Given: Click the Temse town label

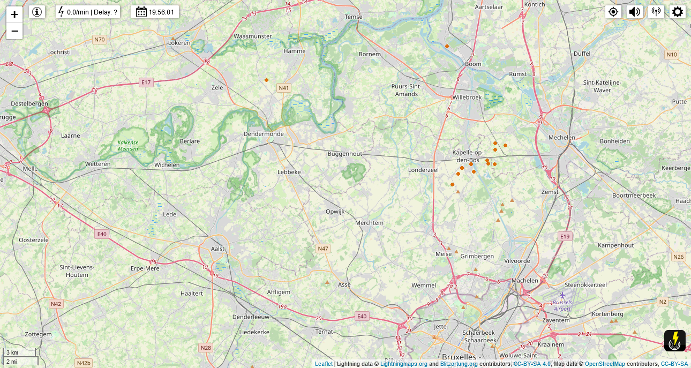Looking at the screenshot, I should 354,17.
